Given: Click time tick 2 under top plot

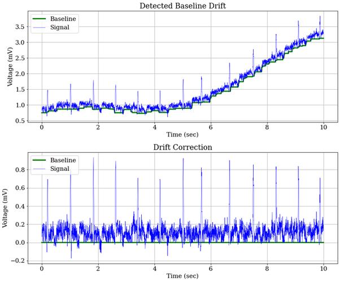Looking at the screenshot, I should [x=98, y=127].
